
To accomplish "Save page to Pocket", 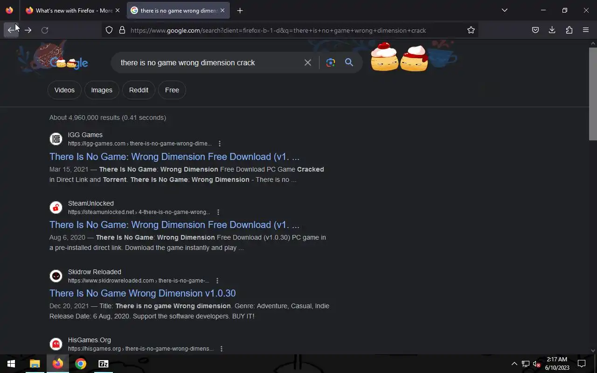I will 535,30.
